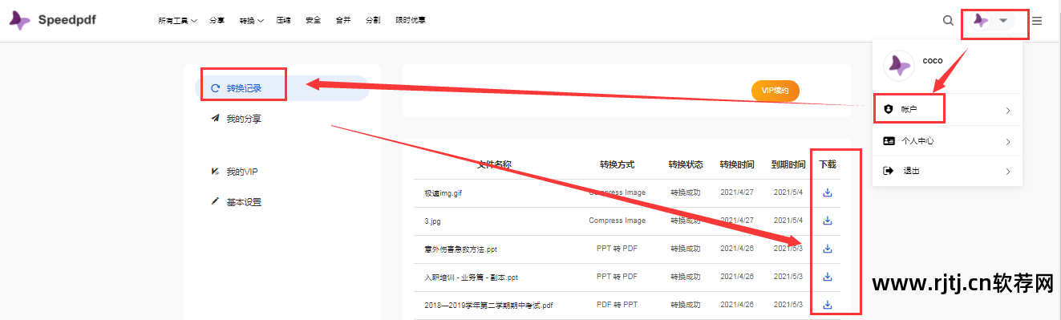This screenshot has width=1061, height=320.
Task: Click the file name 入职培训 - 业务篇 - 副本.ppt
Action: [x=471, y=277]
